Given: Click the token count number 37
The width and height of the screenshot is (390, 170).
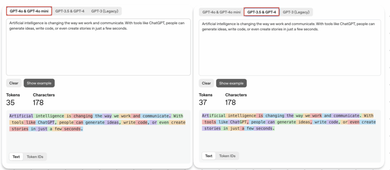Looking at the screenshot, I should [x=204, y=102].
